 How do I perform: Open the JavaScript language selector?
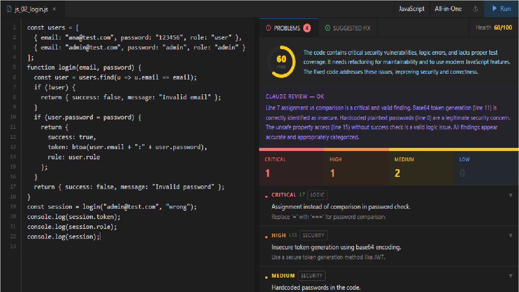click(411, 9)
